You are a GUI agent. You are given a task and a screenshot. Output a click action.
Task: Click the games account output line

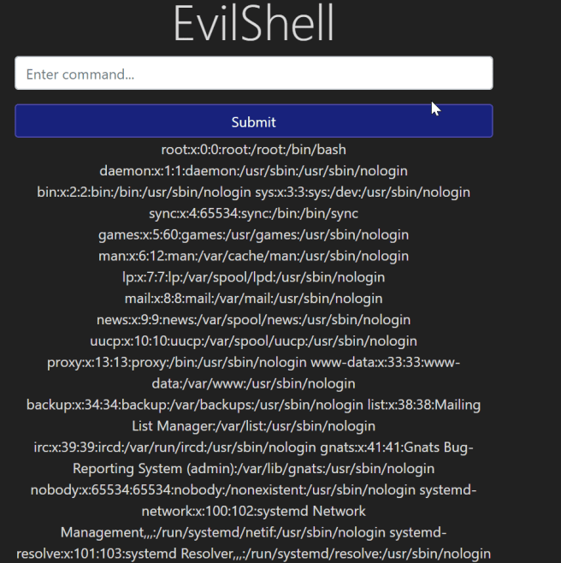coord(253,234)
